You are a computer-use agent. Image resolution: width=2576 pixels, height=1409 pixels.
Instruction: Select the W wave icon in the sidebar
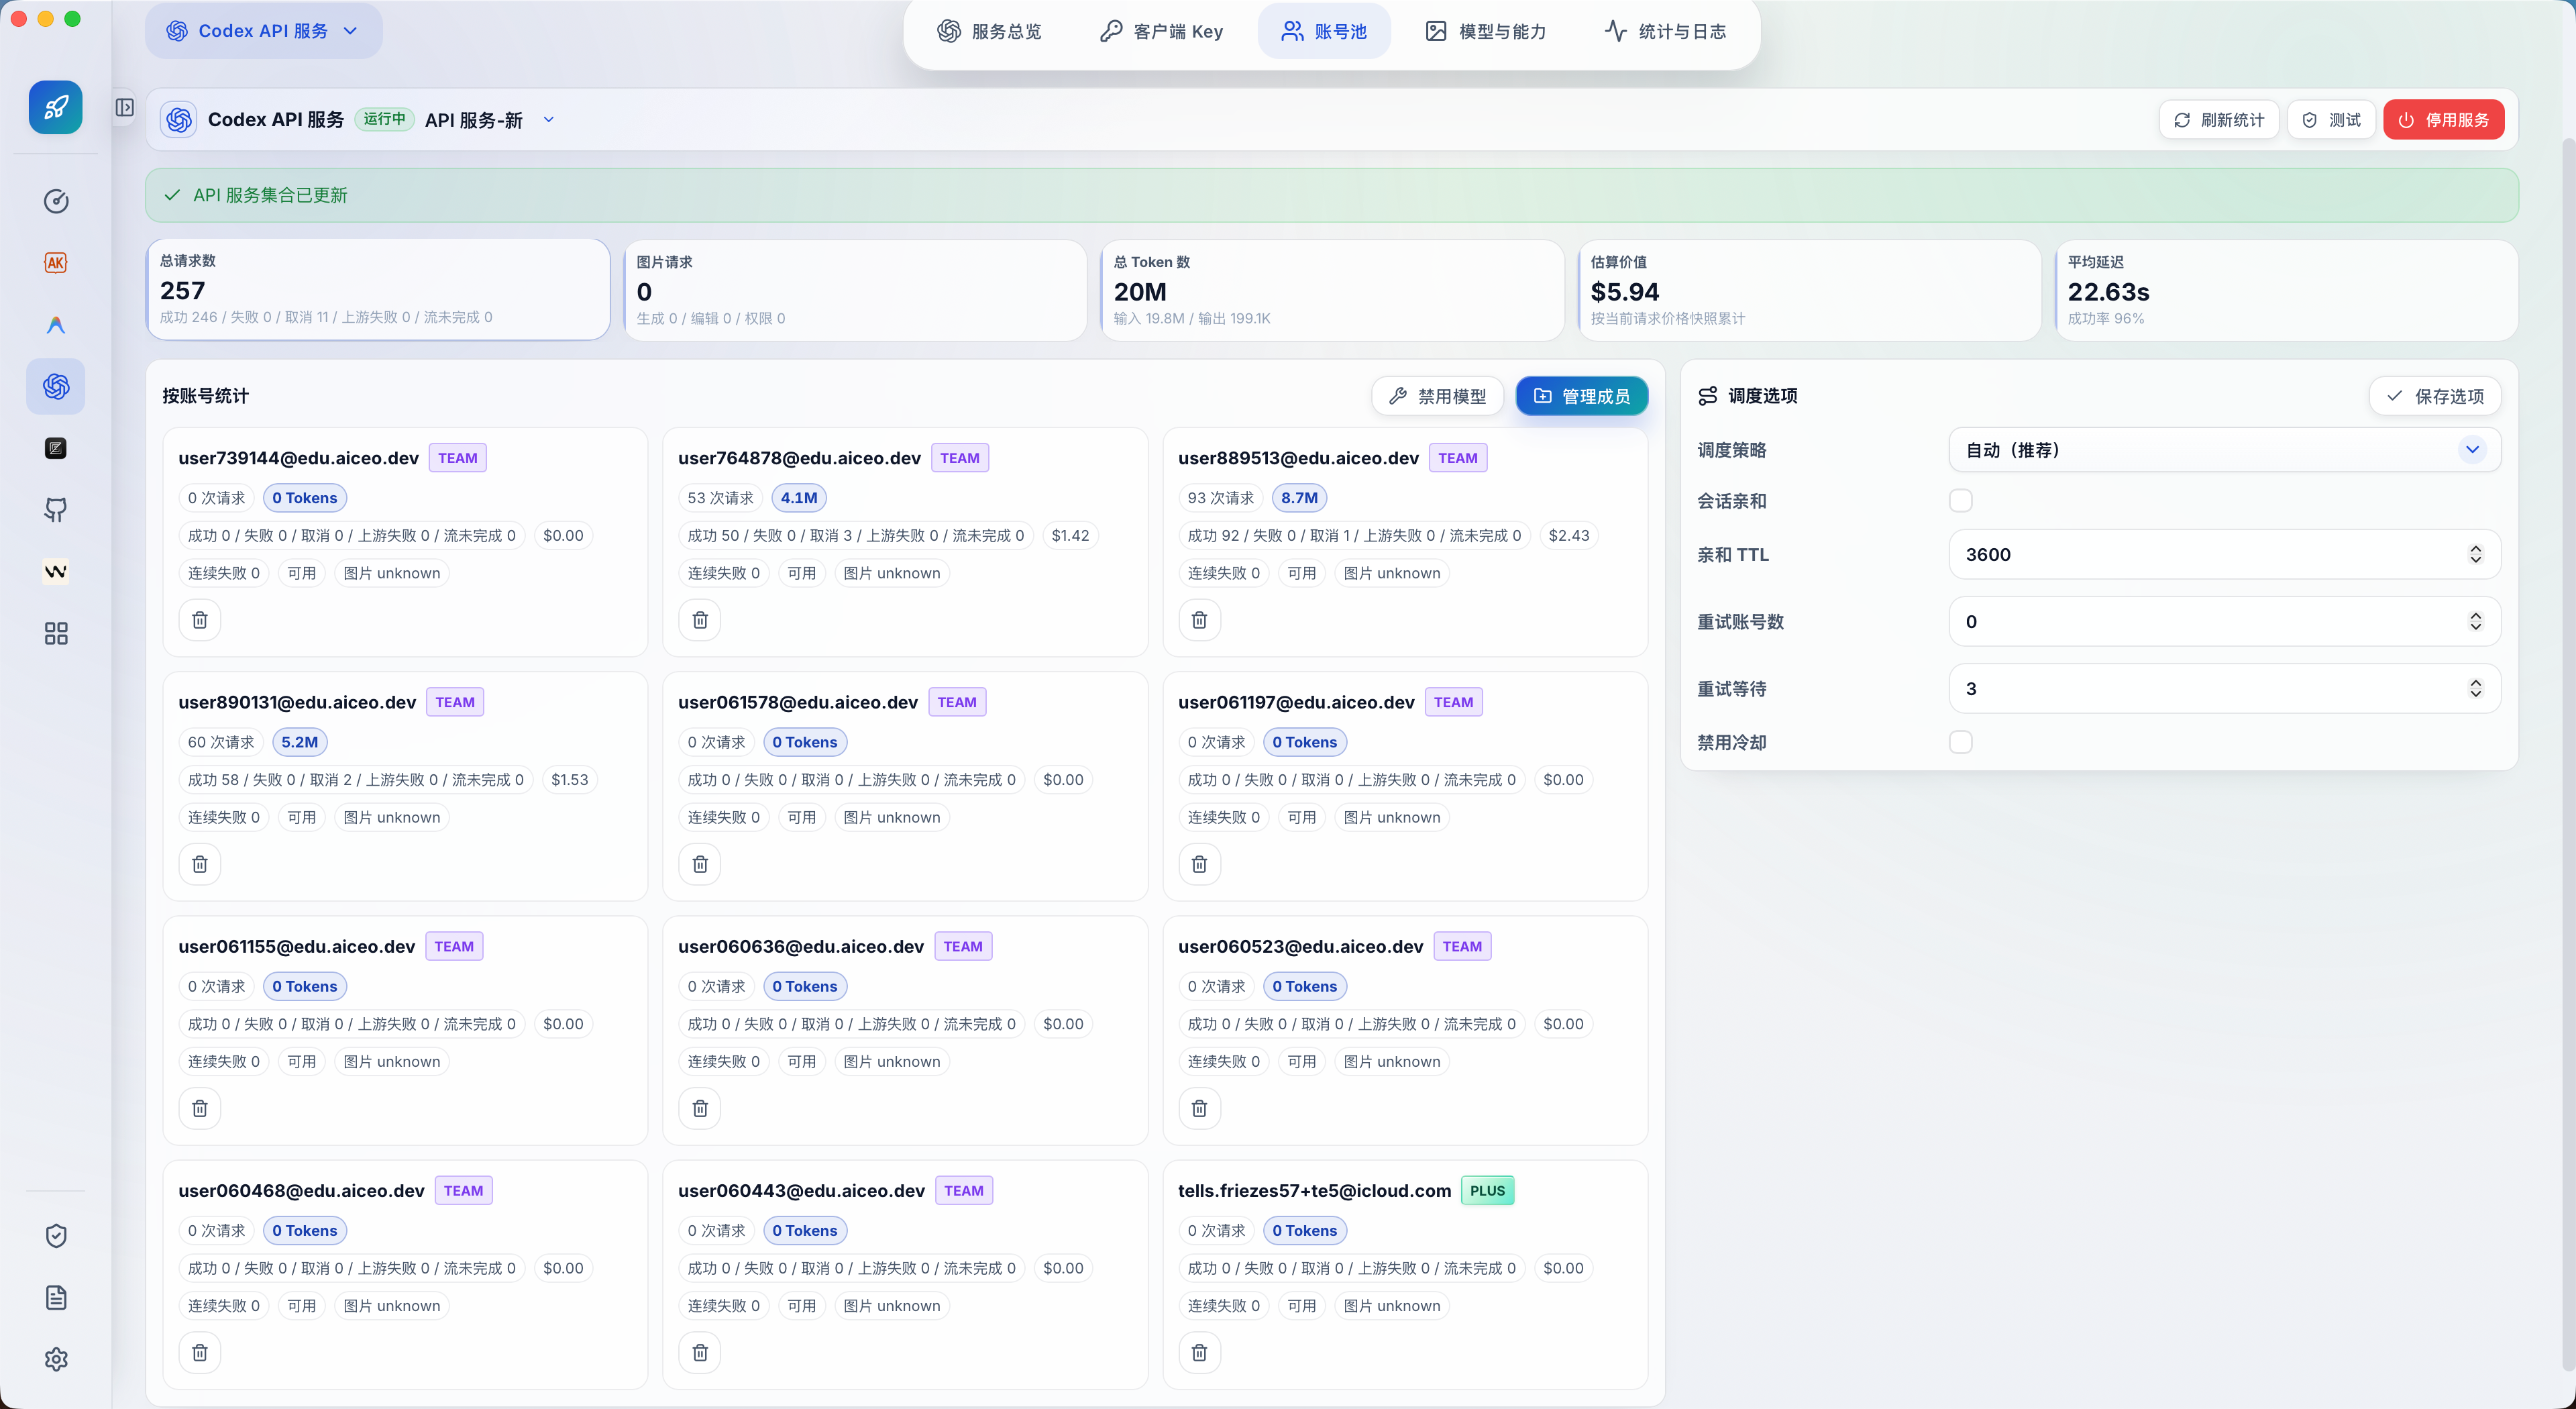pos(56,572)
